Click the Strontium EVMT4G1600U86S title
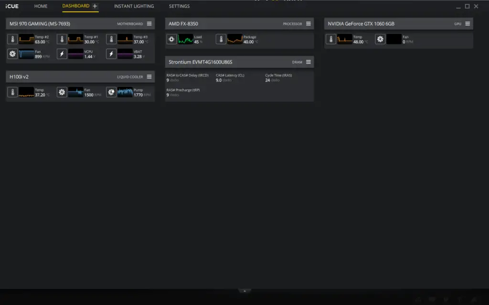This screenshot has width=489, height=305. click(201, 62)
